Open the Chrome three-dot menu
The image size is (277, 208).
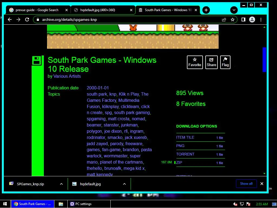261,19
